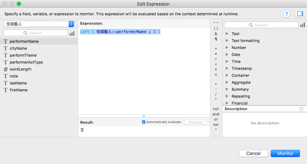This screenshot has height=164, width=307.
Task: Toggle the functions pane panel icon
Action: (x=300, y=14)
